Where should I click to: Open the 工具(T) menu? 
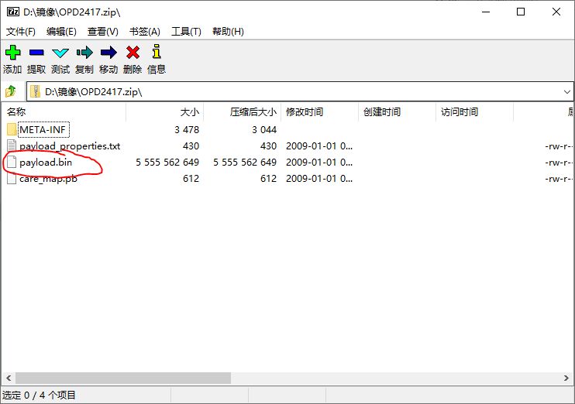(x=186, y=32)
